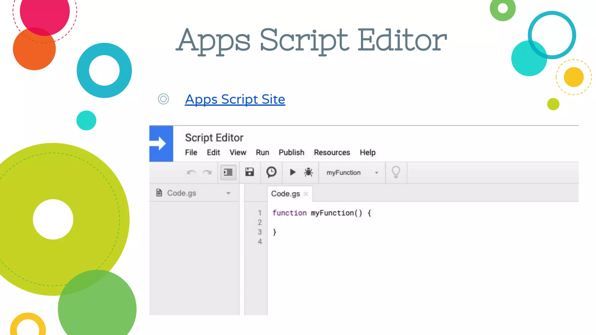596x335 pixels.
Task: Open the View menu
Action: (238, 152)
